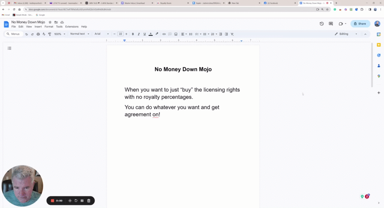
Task: Expand the numbered list options arrow
Action: tap(216, 34)
